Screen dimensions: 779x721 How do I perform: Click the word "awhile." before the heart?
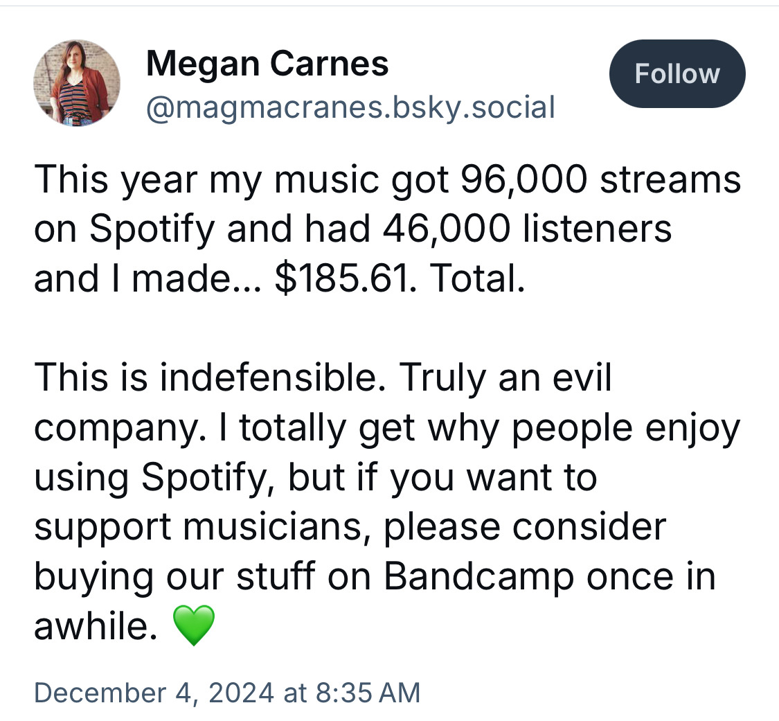pos(91,627)
